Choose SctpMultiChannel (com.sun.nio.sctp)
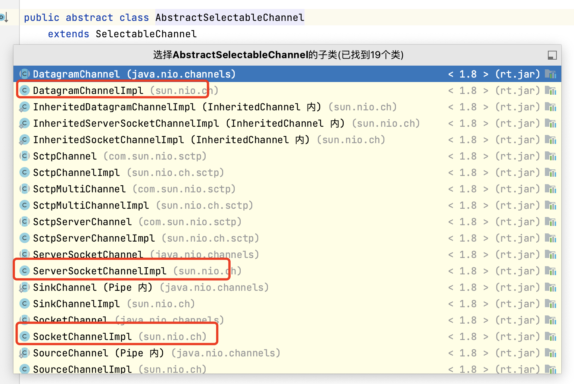This screenshot has width=574, height=384. (79, 189)
